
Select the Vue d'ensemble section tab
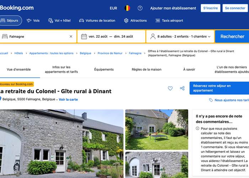tap(19, 69)
